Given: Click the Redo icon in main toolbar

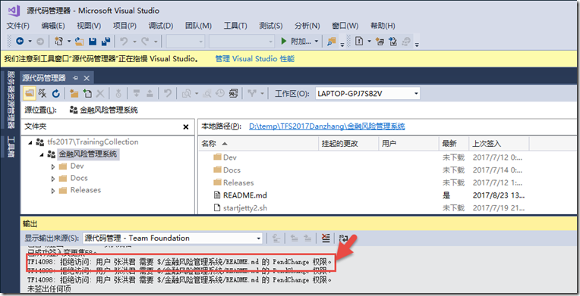Looking at the screenshot, I should coord(145,42).
